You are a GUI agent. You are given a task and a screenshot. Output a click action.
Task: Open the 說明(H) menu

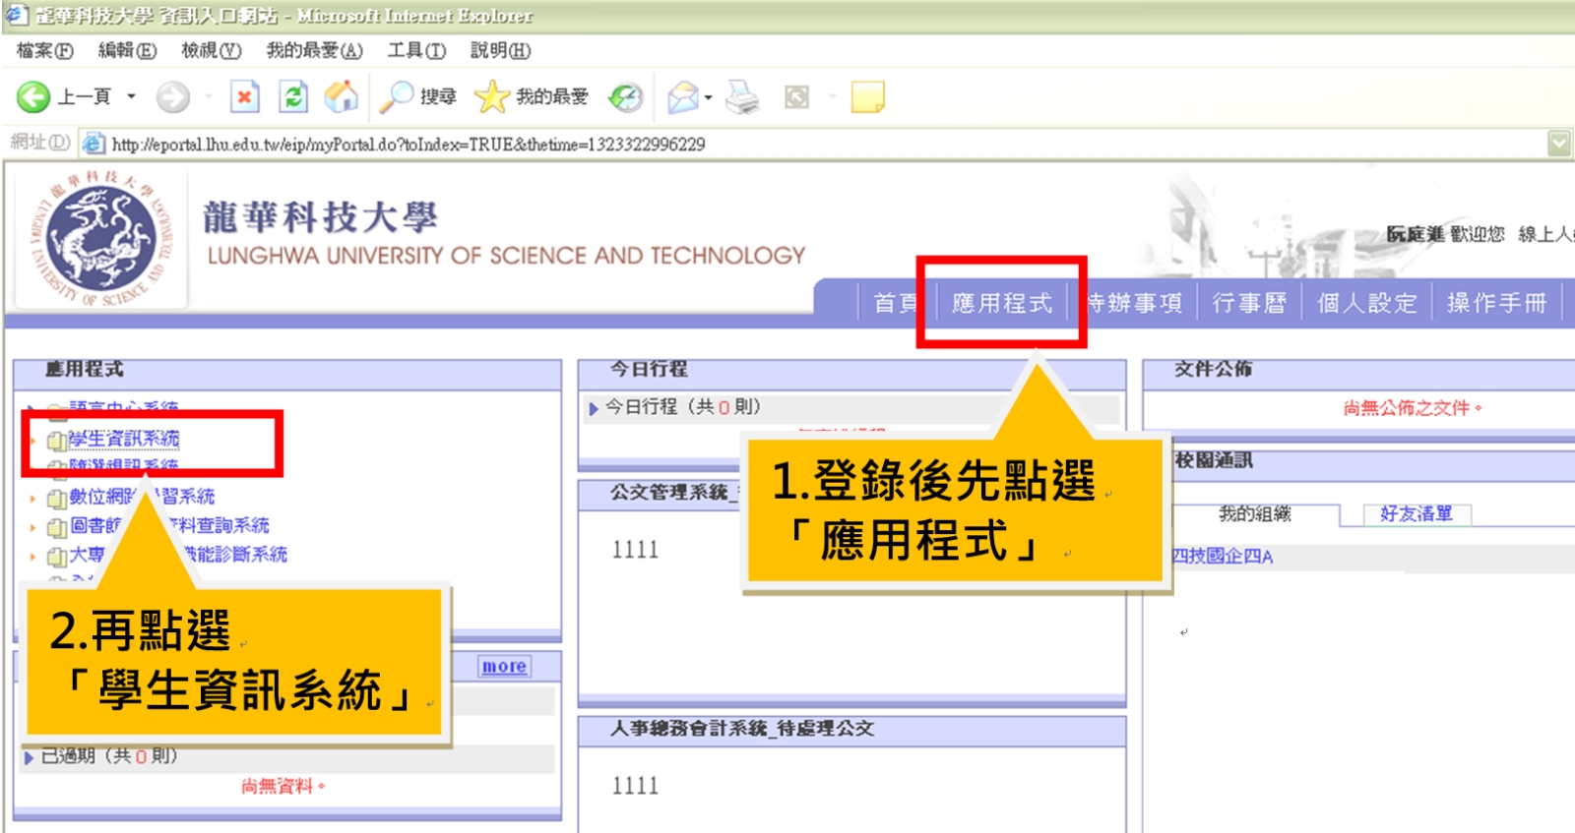[x=501, y=50]
